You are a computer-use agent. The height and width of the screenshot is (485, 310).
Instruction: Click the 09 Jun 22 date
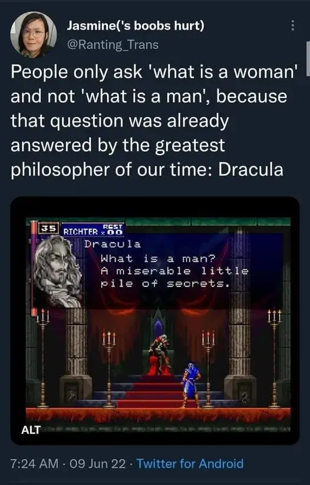tap(98, 464)
